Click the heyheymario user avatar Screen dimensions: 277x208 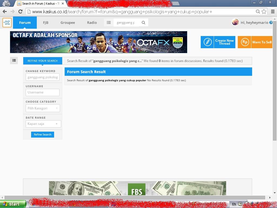pyautogui.click(x=235, y=22)
